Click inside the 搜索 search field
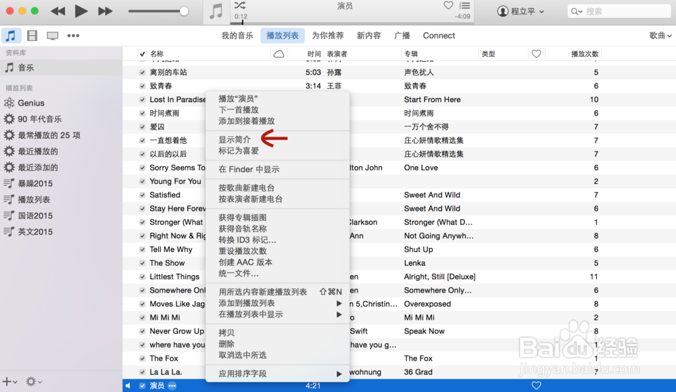Viewport: 676px width, 392px height. click(619, 11)
